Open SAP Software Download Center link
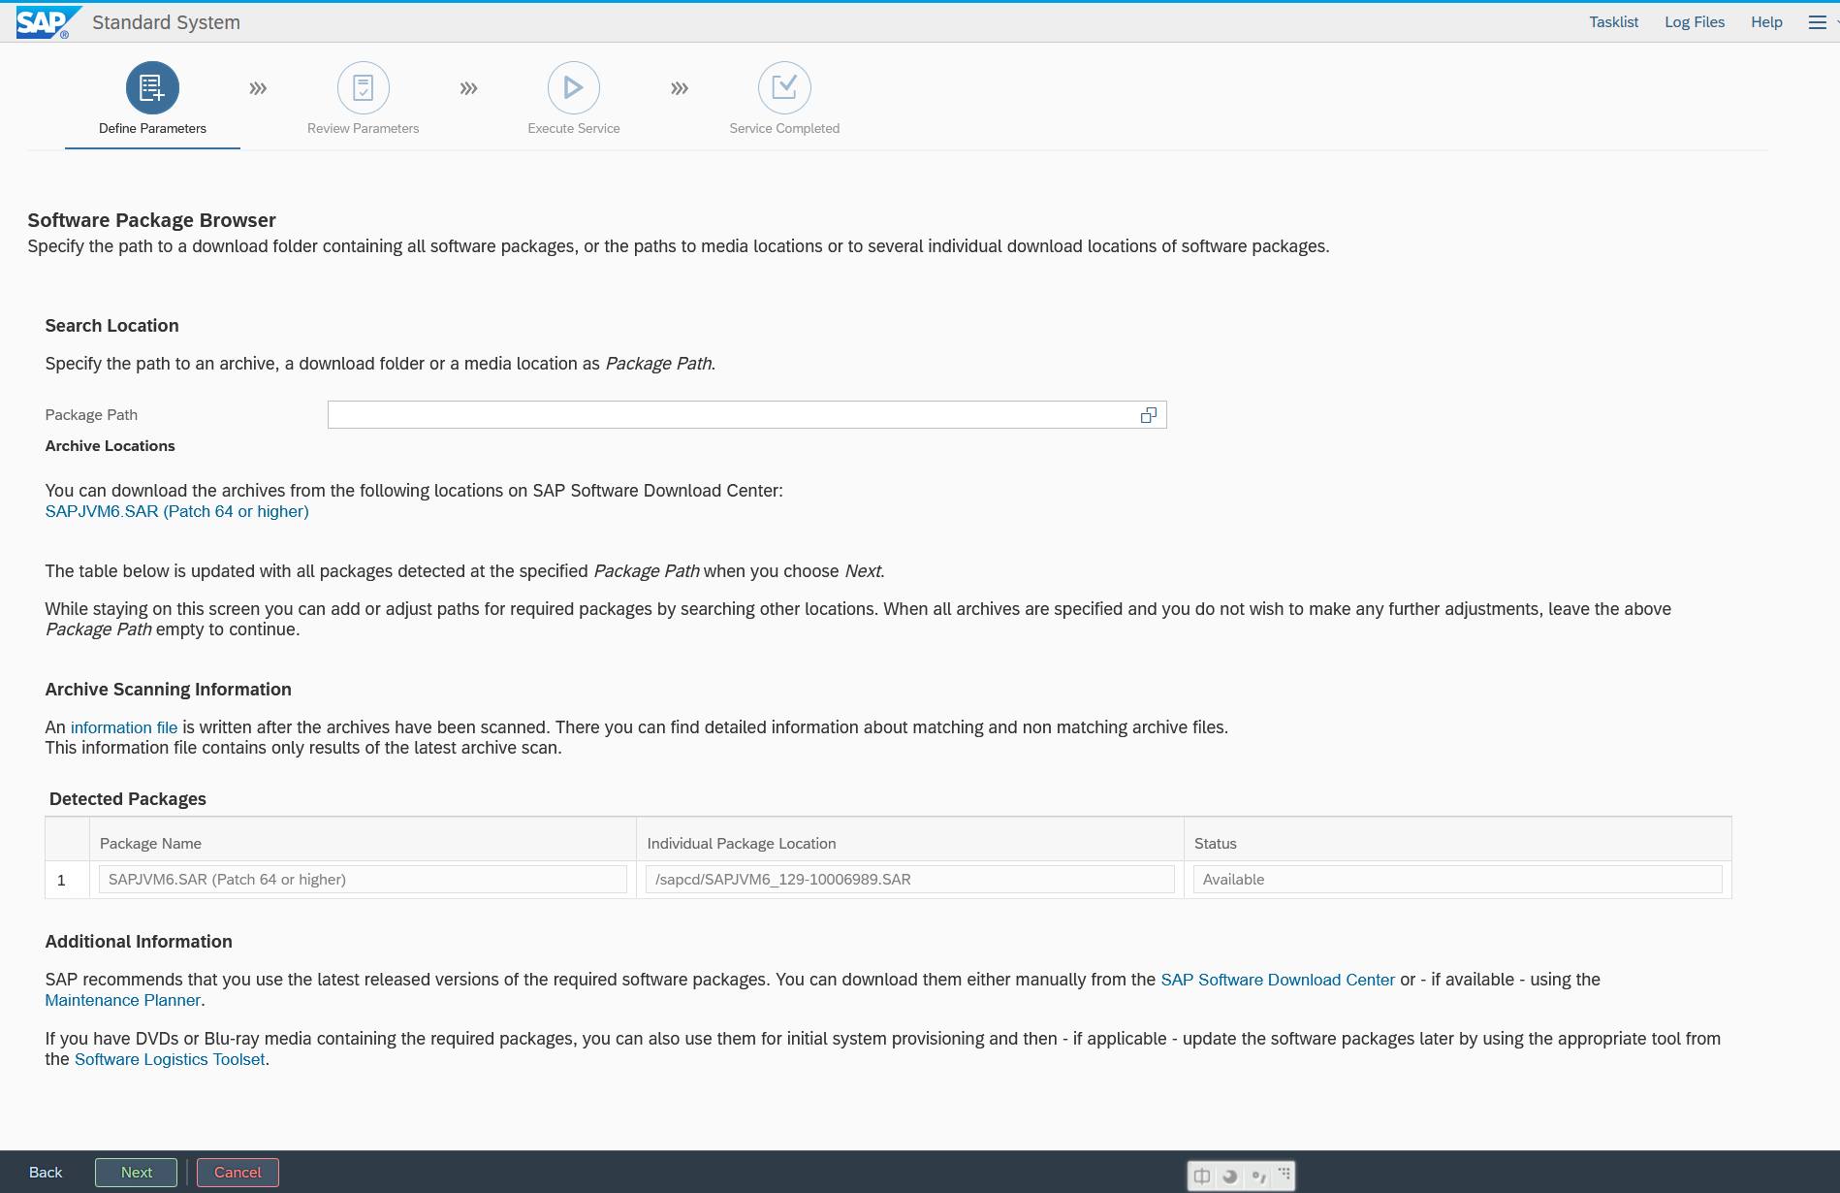The height and width of the screenshot is (1193, 1840). point(1278,980)
